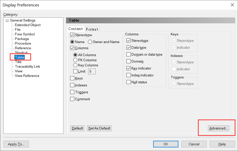
Task: Click the Default button
Action: click(77, 128)
